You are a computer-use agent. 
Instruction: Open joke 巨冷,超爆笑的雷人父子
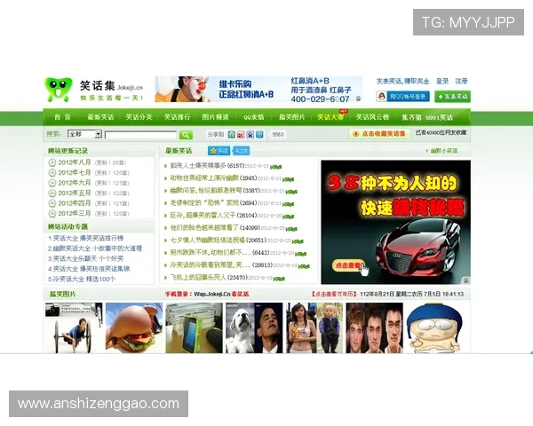pos(203,216)
